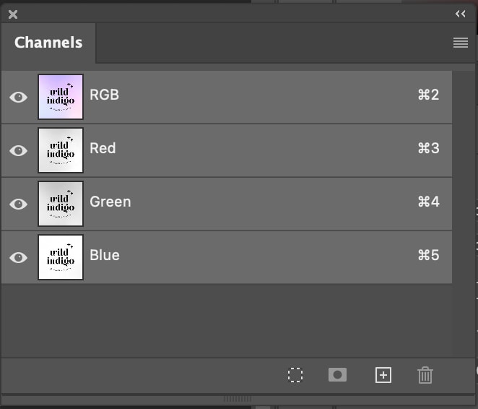Select the Blue channel label
The height and width of the screenshot is (409, 478).
click(x=105, y=256)
